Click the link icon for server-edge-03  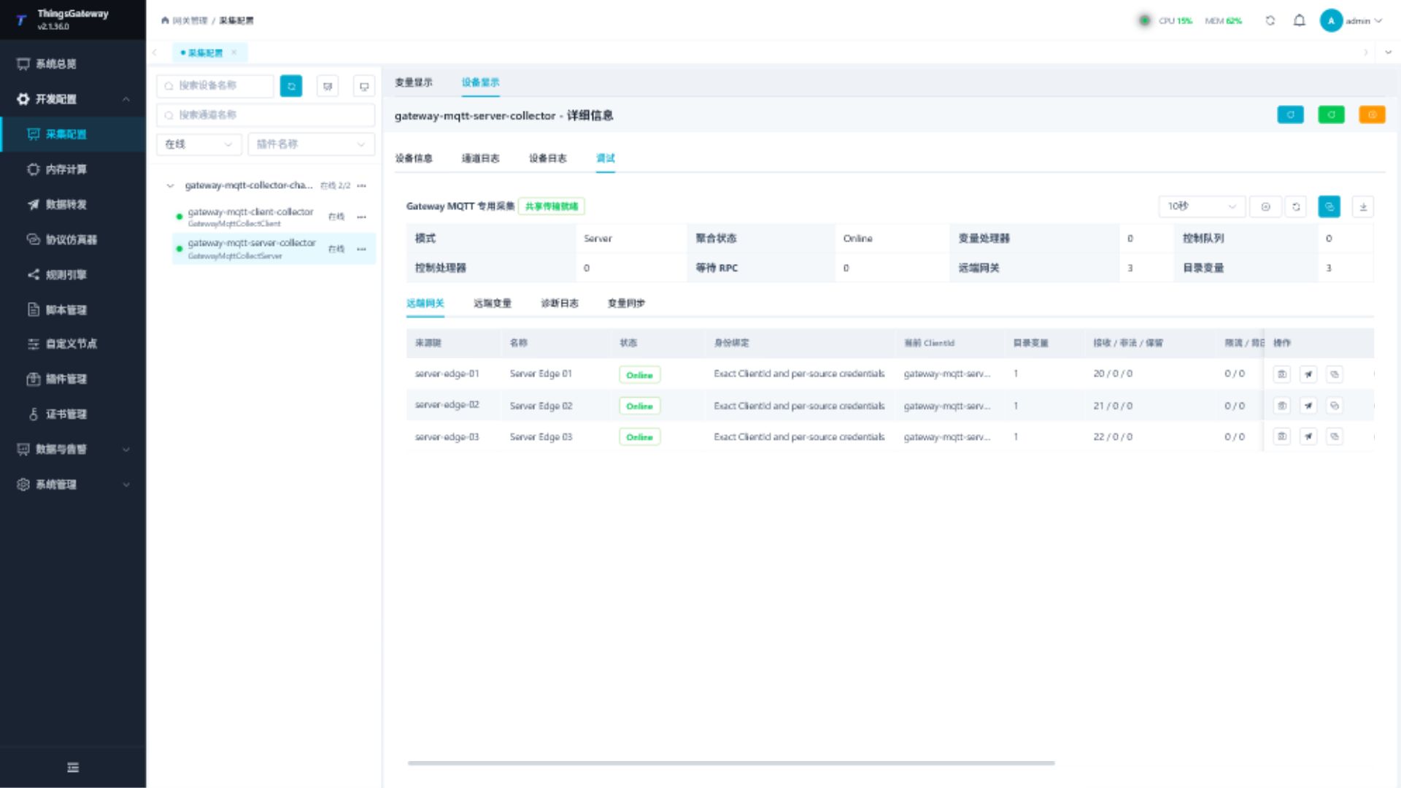pos(1335,436)
